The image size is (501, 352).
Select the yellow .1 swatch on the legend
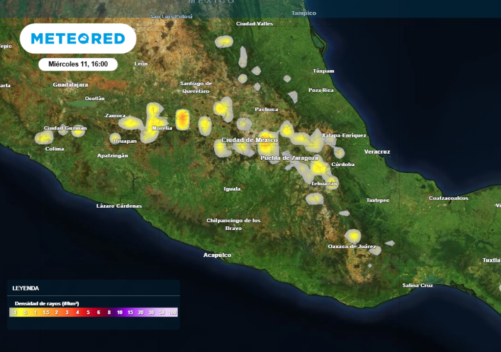tap(14, 312)
